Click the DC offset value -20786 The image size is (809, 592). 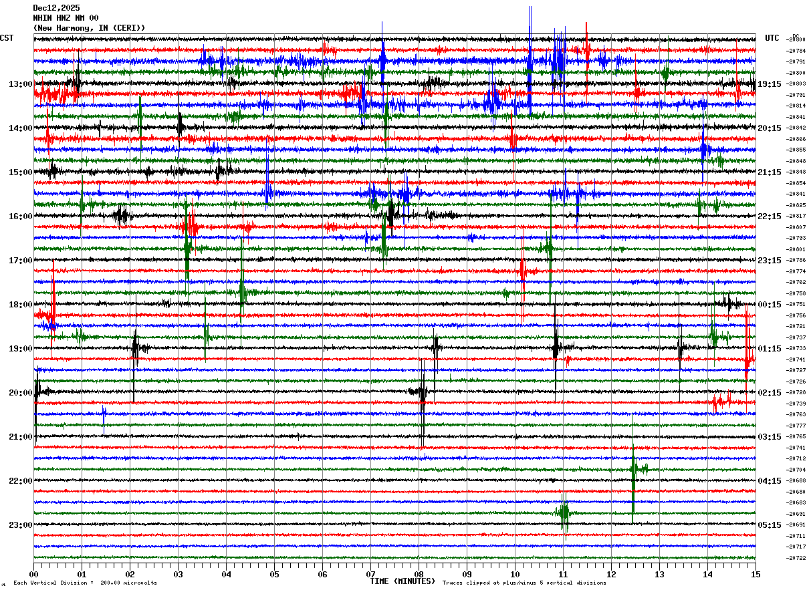(796, 260)
